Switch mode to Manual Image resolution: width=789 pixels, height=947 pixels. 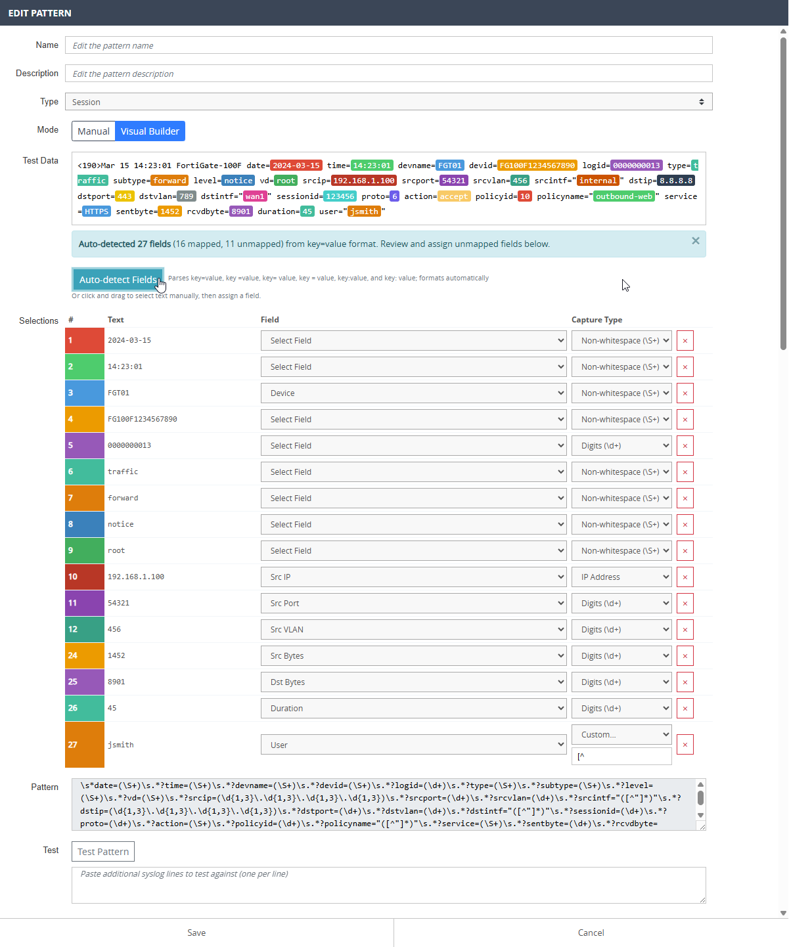(93, 131)
